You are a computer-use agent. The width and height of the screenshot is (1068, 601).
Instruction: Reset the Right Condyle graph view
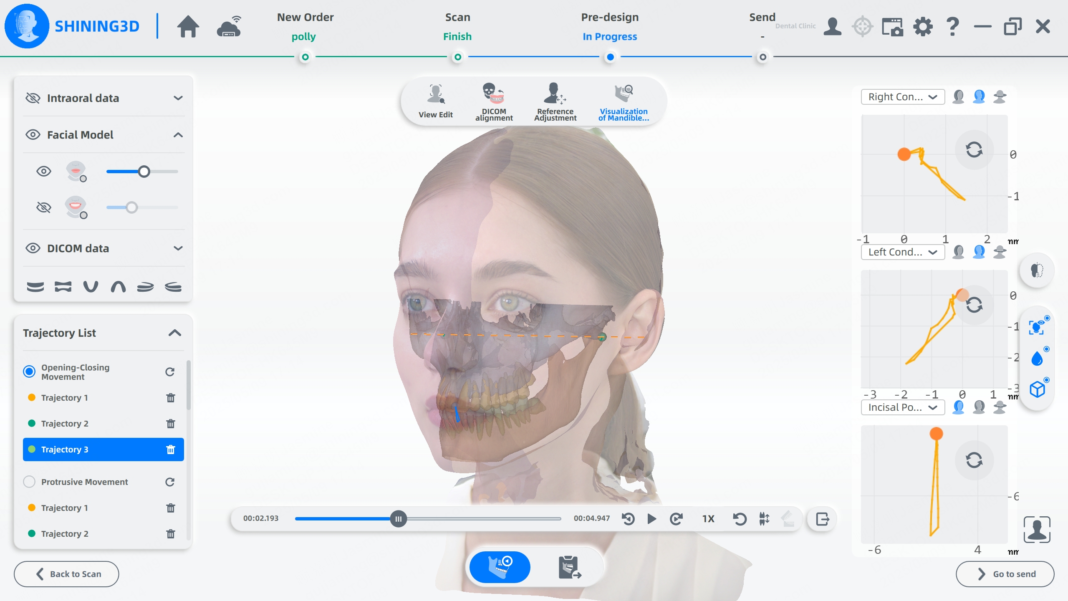tap(973, 150)
